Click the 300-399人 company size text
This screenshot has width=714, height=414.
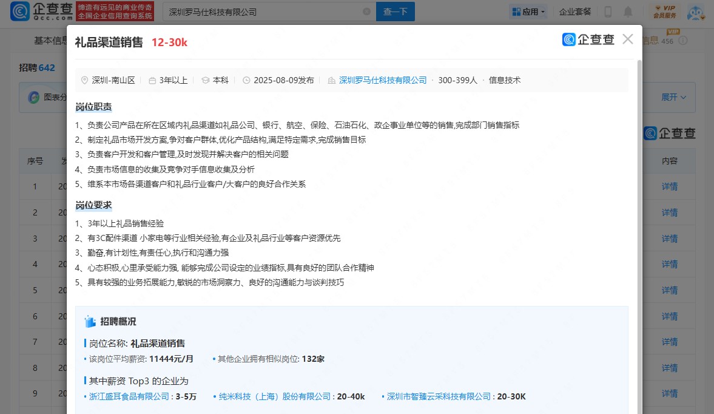tap(457, 80)
